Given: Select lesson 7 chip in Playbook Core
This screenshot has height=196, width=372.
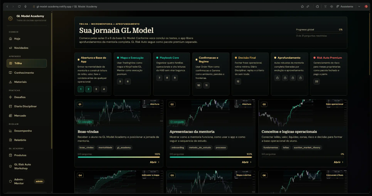Looking at the screenshot, I should tap(159, 78).
